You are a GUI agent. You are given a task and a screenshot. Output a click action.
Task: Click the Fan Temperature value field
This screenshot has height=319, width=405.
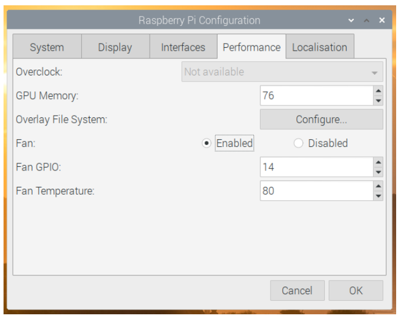click(316, 191)
